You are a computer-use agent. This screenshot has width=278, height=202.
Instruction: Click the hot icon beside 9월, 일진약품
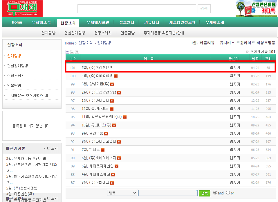(x=106, y=133)
